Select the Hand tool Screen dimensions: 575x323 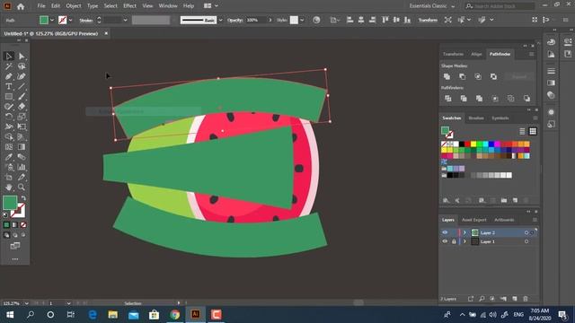coord(9,188)
